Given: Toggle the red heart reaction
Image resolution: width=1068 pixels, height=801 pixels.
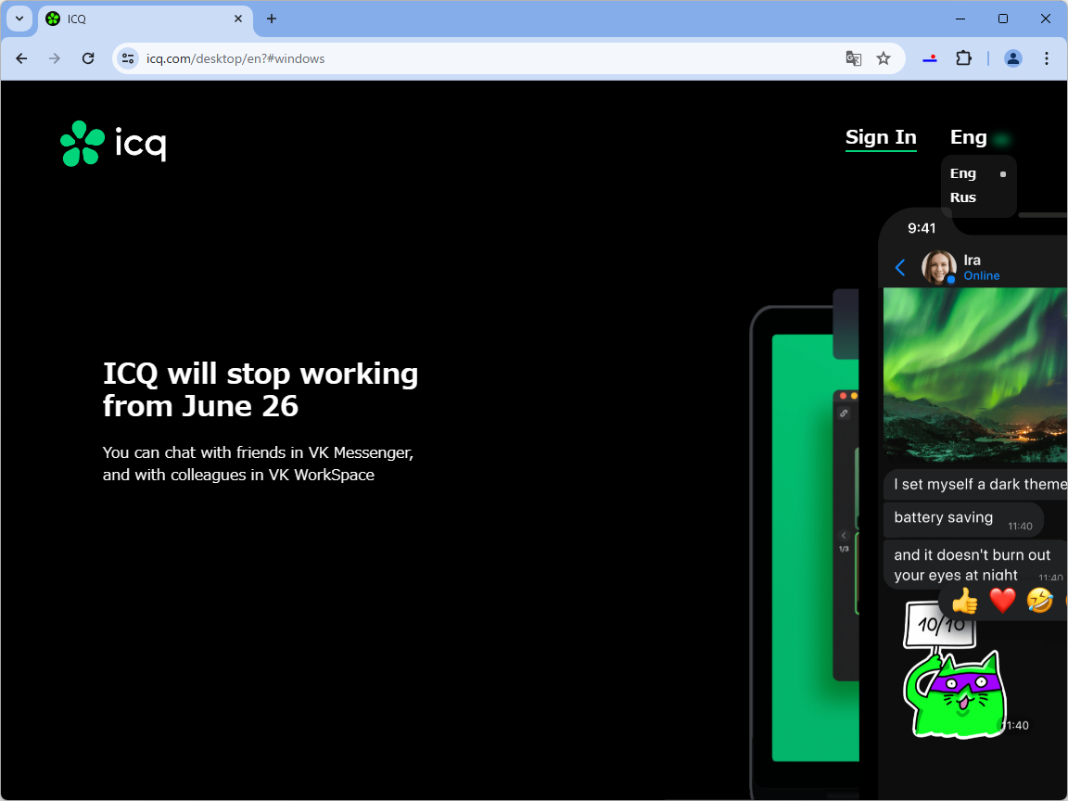Looking at the screenshot, I should 1002,601.
